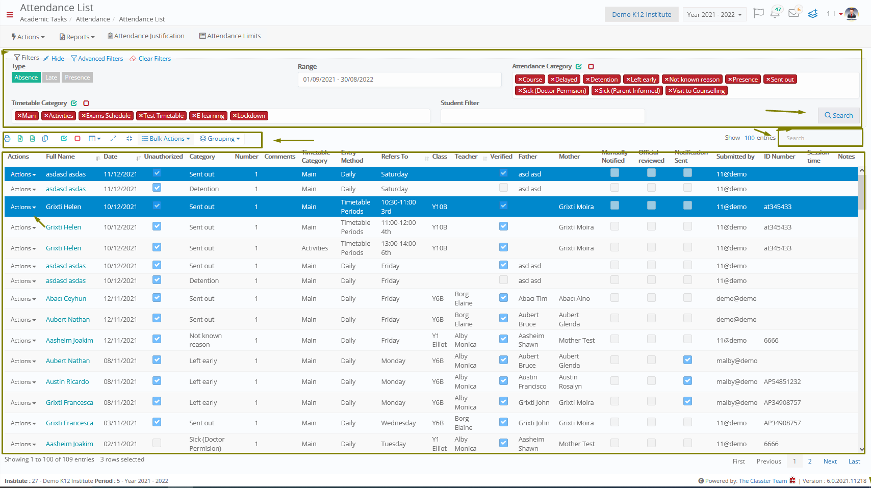Screen dimensions: 871x488
Task: Open Advanced Filters
Action: tap(97, 59)
